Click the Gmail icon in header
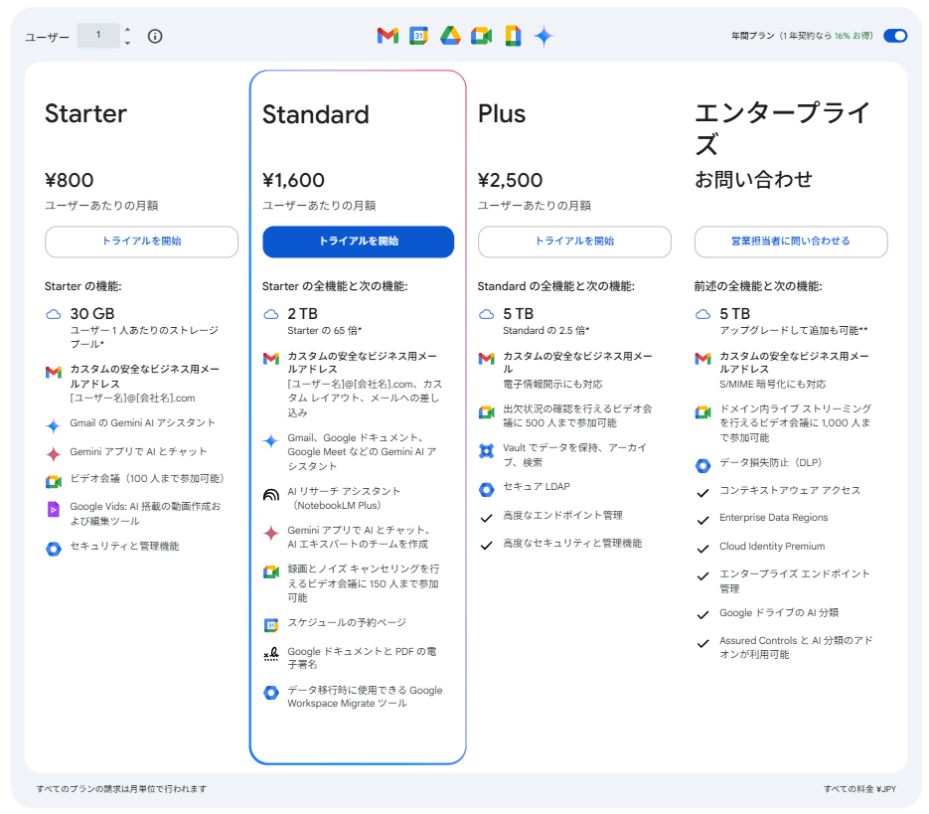Screen dimensions: 929x814 click(387, 36)
